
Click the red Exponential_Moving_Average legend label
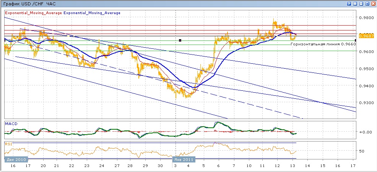coord(33,13)
